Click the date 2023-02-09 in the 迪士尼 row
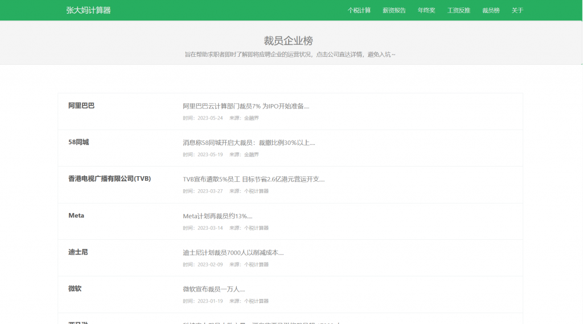The width and height of the screenshot is (583, 324). click(210, 265)
